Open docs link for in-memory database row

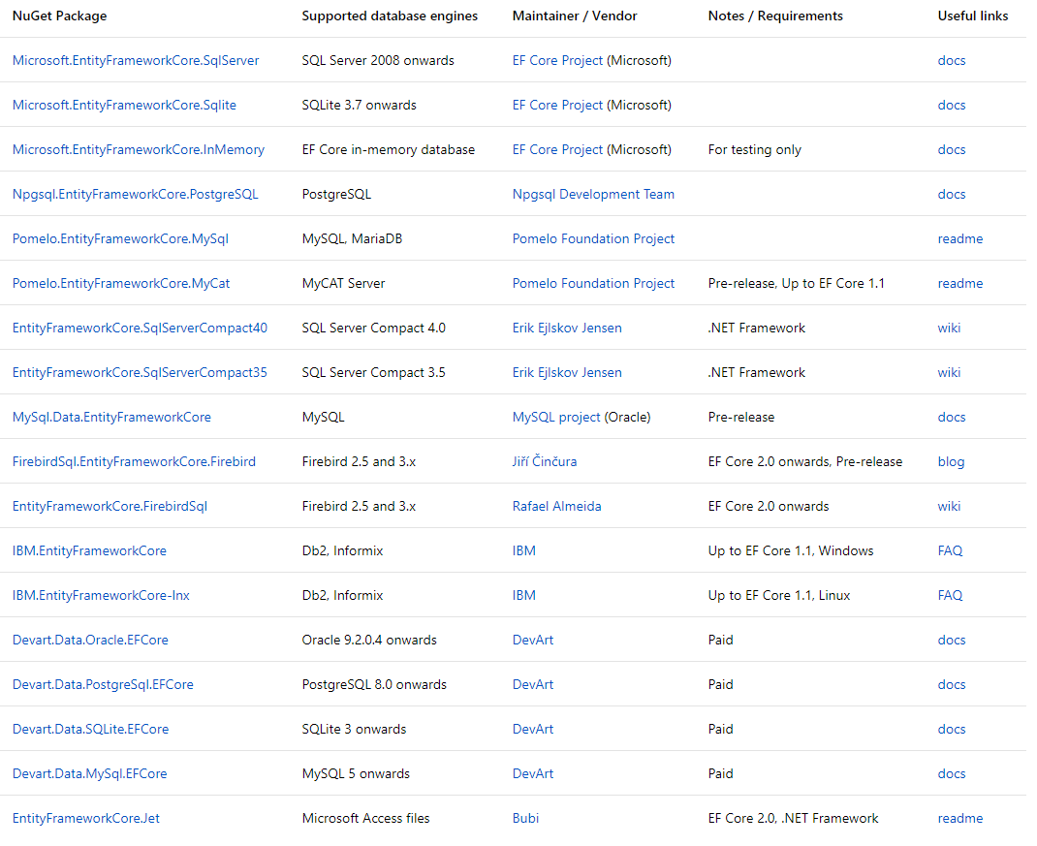pyautogui.click(x=951, y=149)
